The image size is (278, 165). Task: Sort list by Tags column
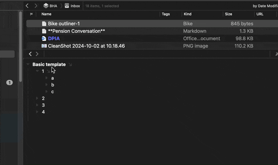tap(166, 14)
